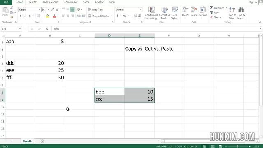Click the Font Color red swatch
The width and height of the screenshot is (263, 148).
54,16
